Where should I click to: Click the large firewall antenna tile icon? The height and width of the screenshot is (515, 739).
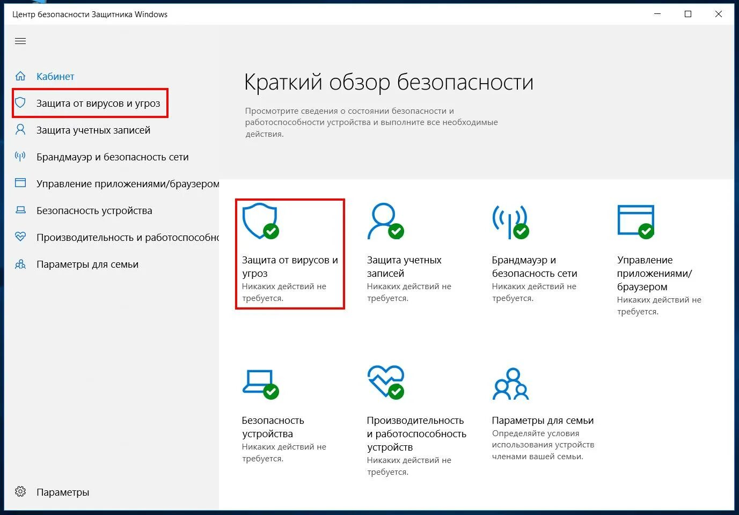(x=510, y=221)
